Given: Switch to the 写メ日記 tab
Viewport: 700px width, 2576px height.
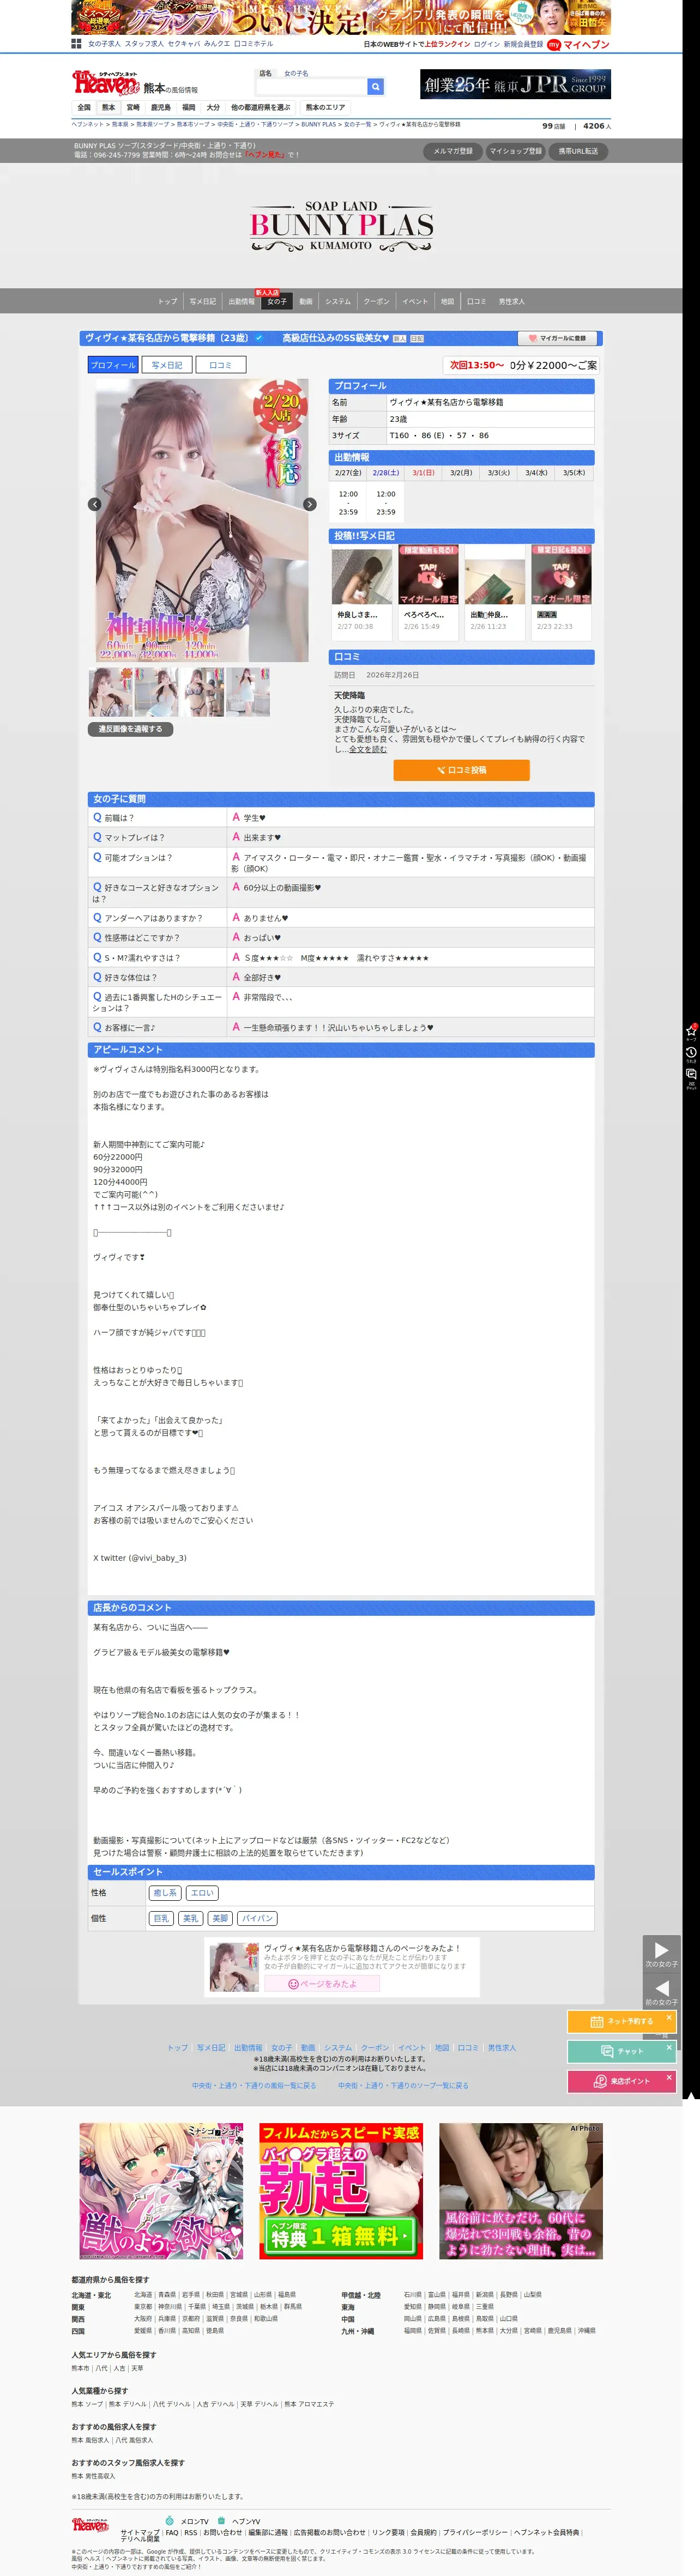Looking at the screenshot, I should [167, 365].
